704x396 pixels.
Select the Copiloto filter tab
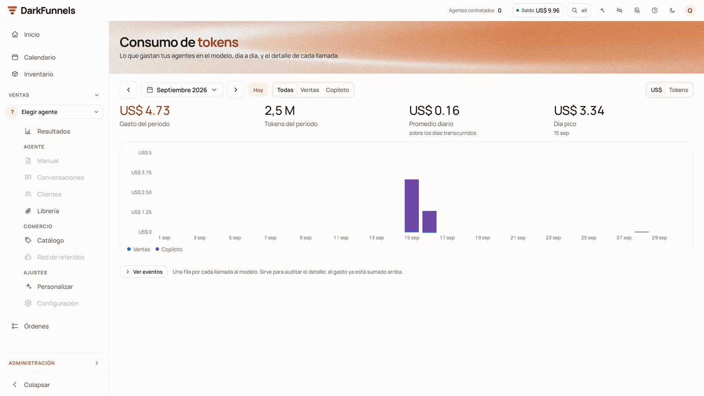pos(337,90)
